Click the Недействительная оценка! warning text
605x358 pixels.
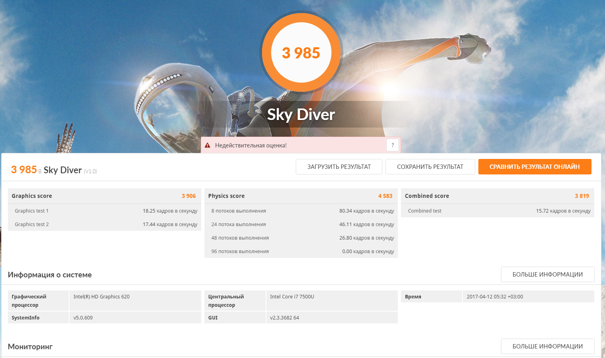(x=251, y=145)
